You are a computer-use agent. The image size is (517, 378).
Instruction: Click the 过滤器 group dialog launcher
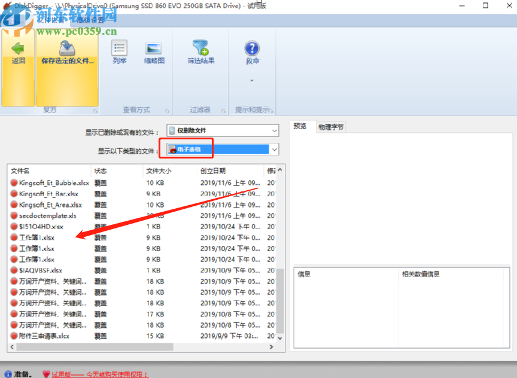tap(224, 111)
